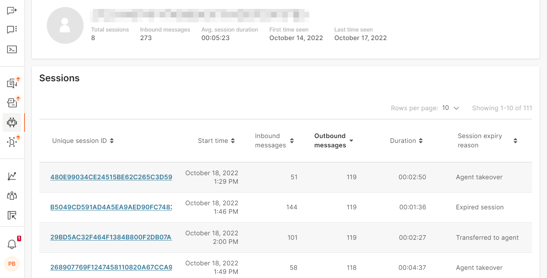
Task: Sort by Unique session ID column
Action: pos(83,141)
